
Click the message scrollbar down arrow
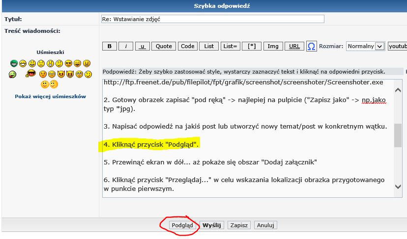tap(398, 186)
